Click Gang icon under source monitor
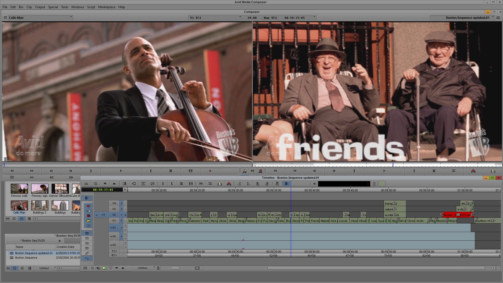Viewport: 503px width, 283px height. pyautogui.click(x=32, y=177)
